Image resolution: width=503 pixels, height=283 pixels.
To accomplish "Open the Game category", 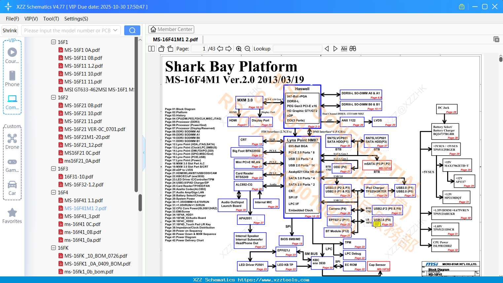I will pyautogui.click(x=12, y=165).
